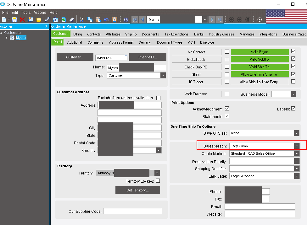Click the Get Territory... button

click(x=137, y=190)
